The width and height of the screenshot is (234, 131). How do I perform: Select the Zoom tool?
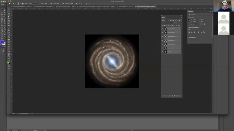(x=9, y=56)
